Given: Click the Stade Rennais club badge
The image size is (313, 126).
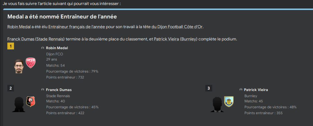Looking at the screenshot, I should click(31, 101).
